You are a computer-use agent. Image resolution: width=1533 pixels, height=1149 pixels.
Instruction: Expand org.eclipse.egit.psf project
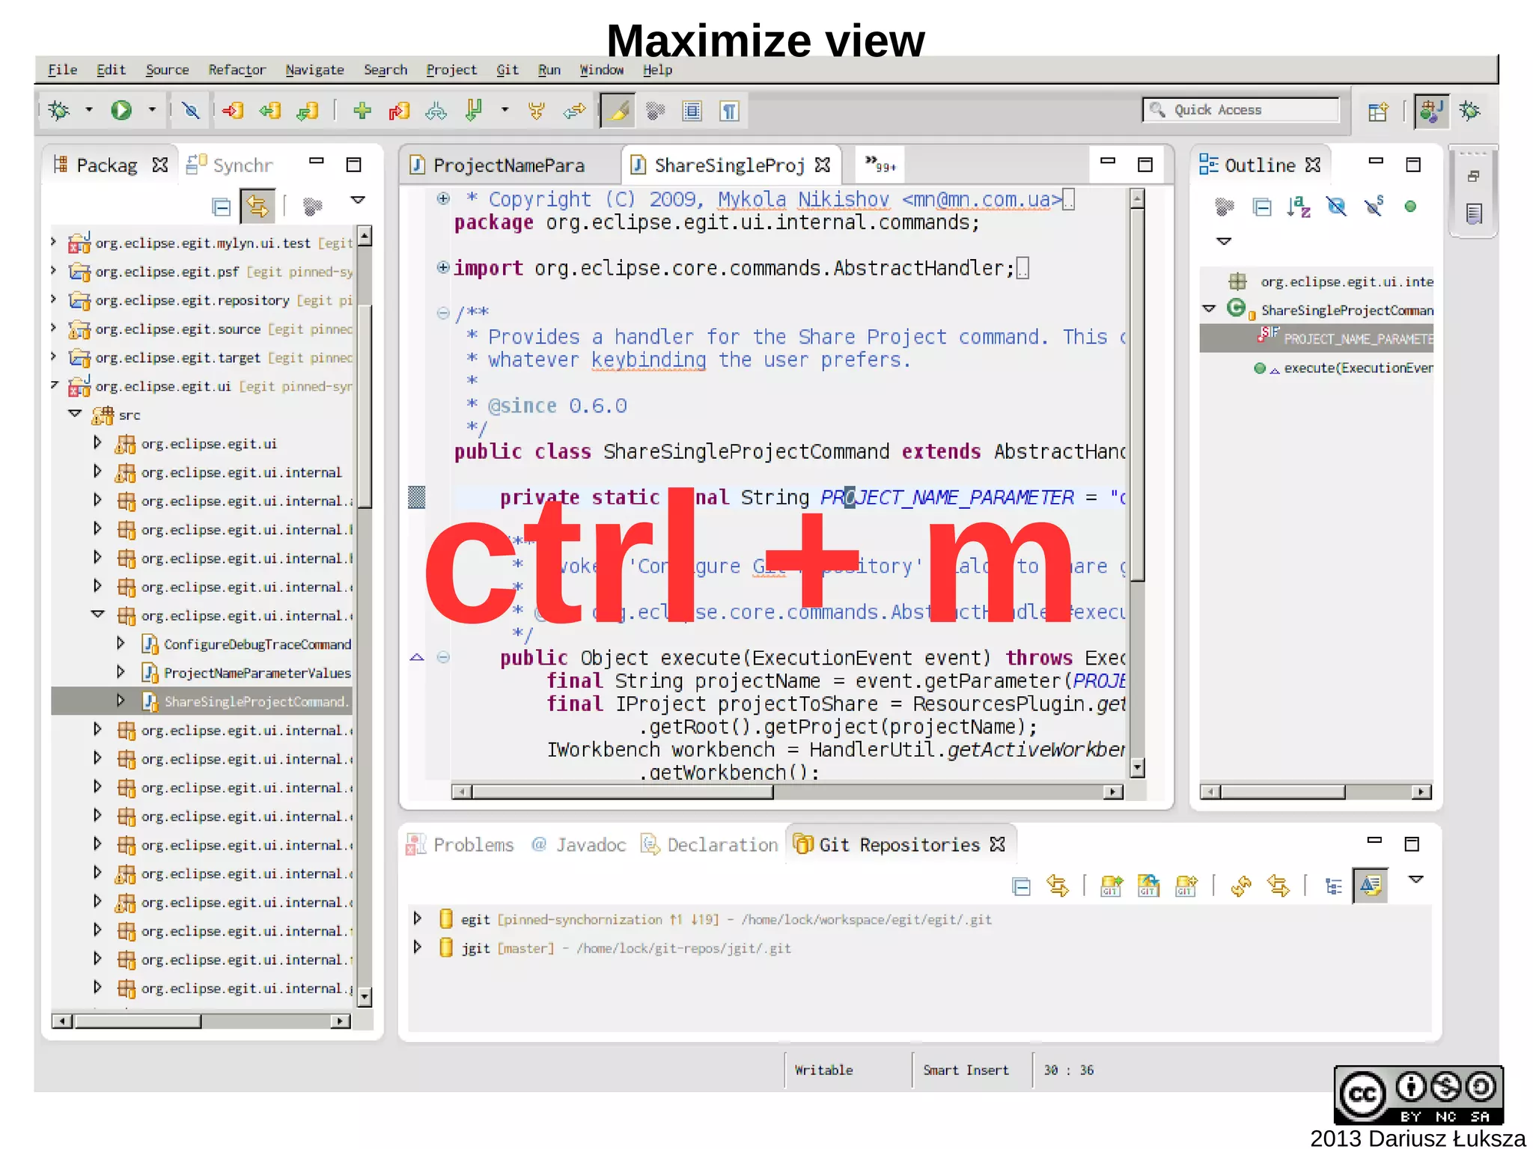pos(53,270)
